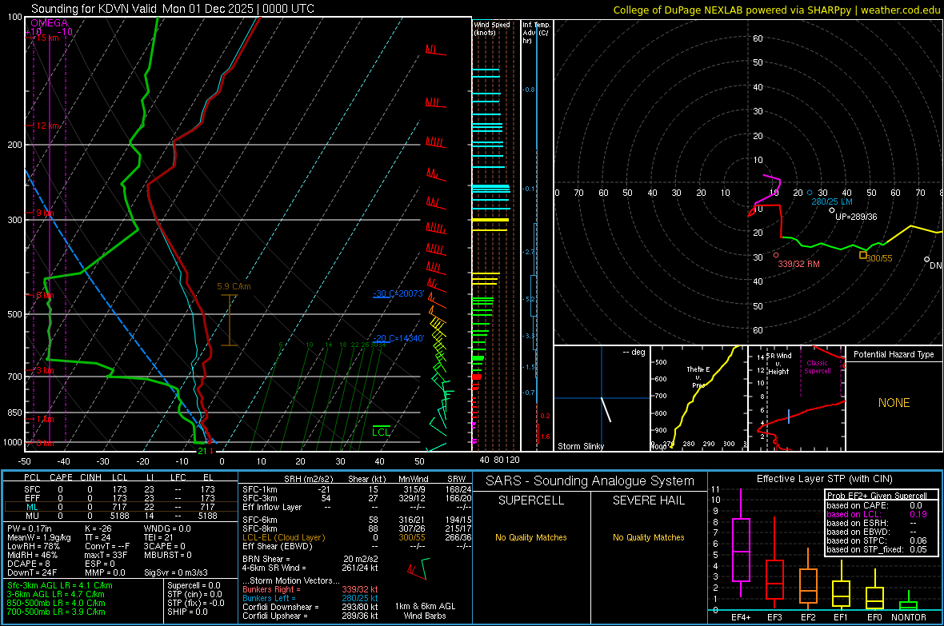The width and height of the screenshot is (944, 626).
Task: Select the EFF parcel row
Action: pos(121,498)
